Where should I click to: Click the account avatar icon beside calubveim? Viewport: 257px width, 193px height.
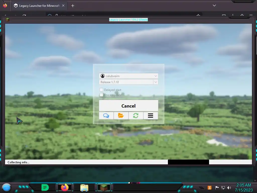[103, 76]
